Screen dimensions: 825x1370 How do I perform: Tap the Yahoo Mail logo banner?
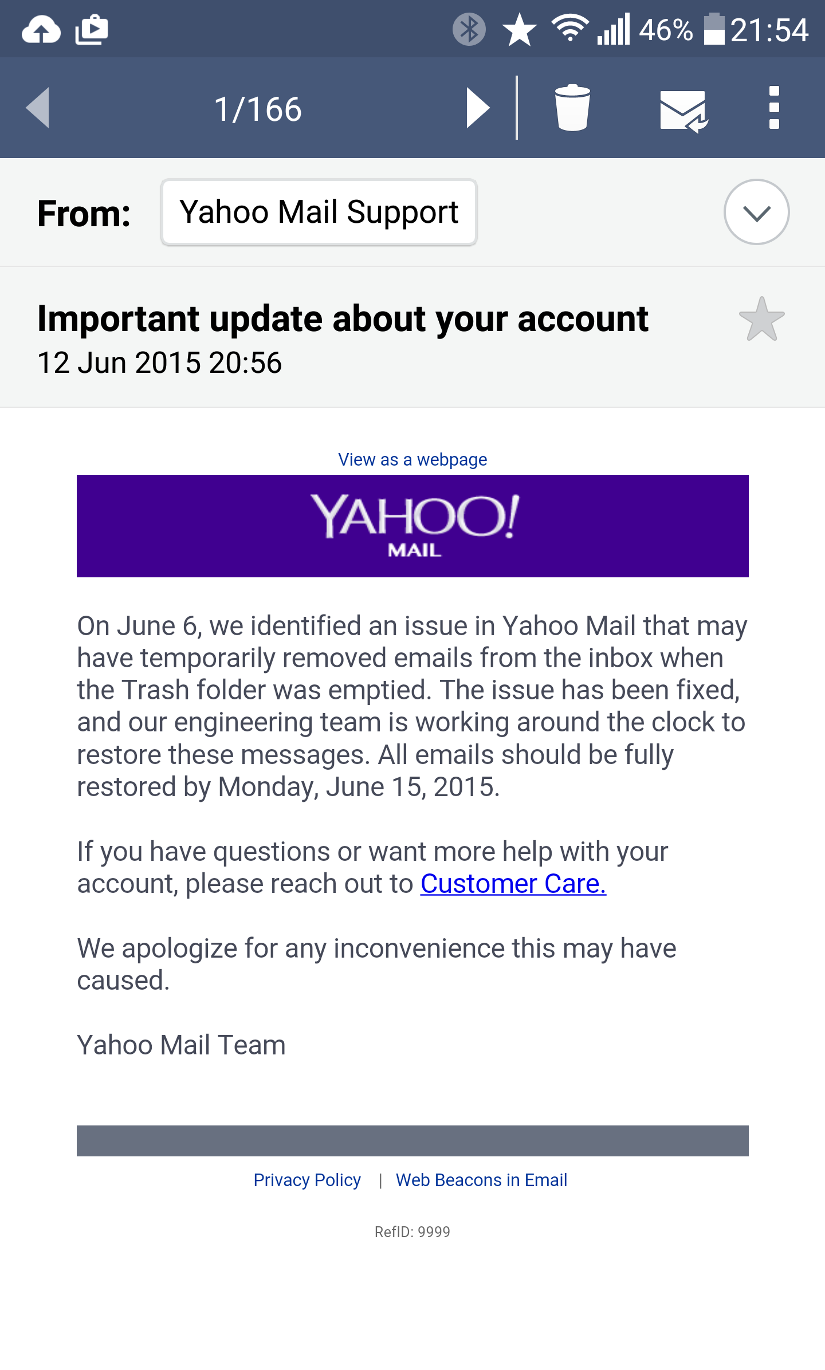click(x=412, y=526)
